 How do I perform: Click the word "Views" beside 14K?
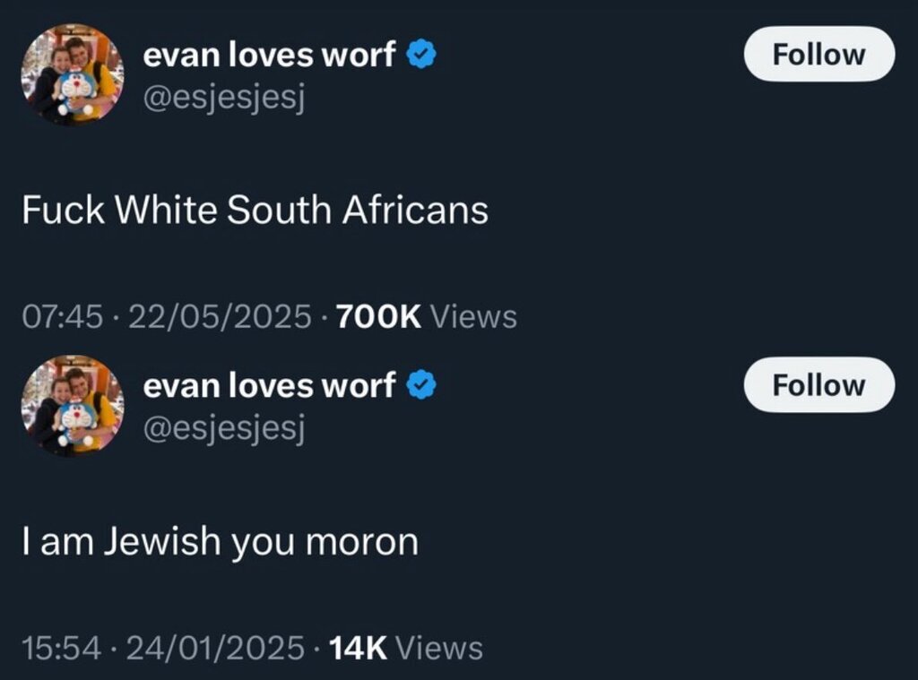tap(438, 648)
